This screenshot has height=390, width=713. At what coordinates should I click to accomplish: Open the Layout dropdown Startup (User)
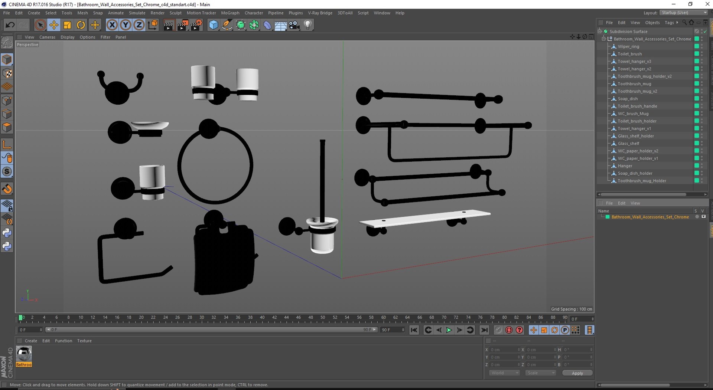684,13
